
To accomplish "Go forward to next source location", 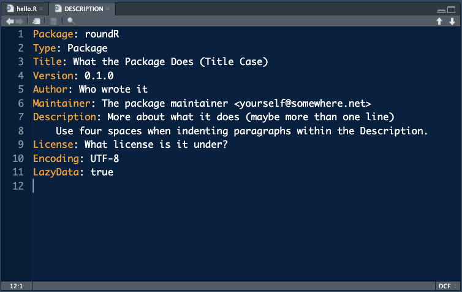I will click(20, 21).
